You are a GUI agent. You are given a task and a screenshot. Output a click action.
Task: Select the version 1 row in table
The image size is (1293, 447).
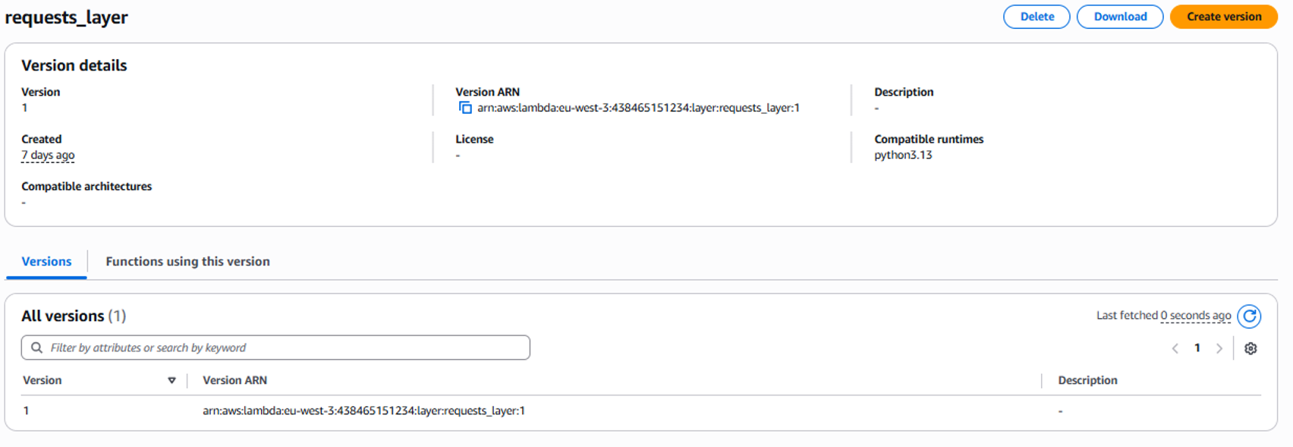coord(27,411)
